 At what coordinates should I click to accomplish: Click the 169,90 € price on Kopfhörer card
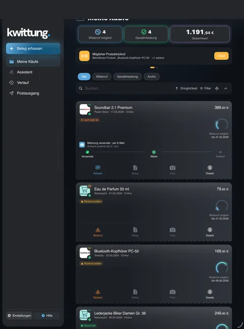[222, 251]
